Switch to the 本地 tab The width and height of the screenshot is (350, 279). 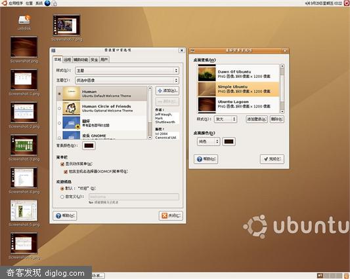click(58, 60)
